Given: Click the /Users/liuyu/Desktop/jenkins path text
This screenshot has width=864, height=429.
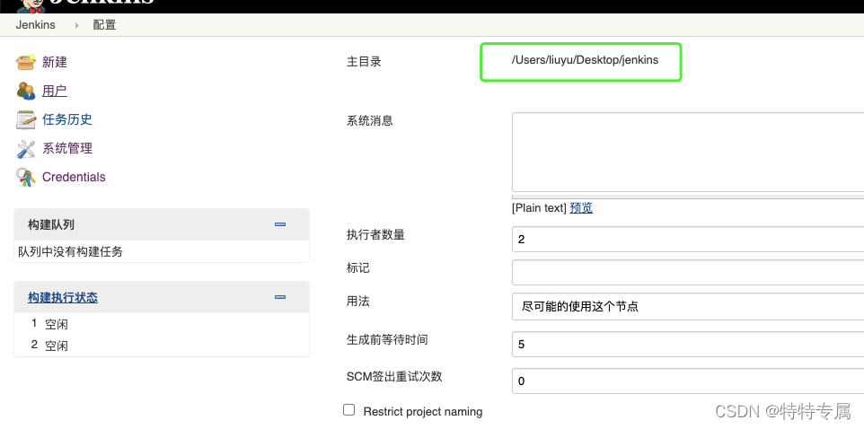Looking at the screenshot, I should click(585, 60).
